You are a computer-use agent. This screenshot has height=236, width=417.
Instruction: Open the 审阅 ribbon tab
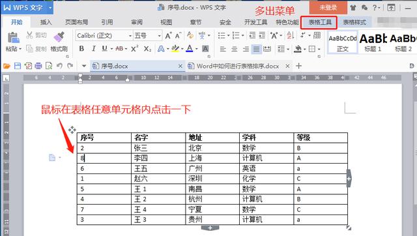(x=137, y=22)
